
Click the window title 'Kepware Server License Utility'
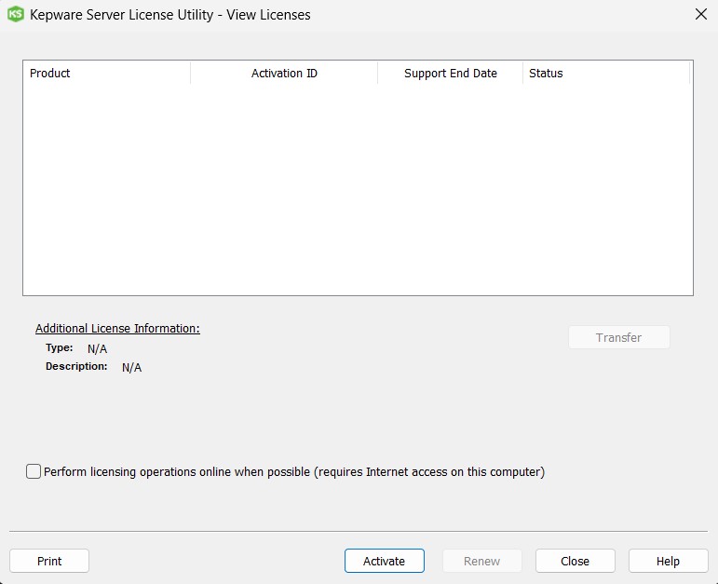(121, 15)
